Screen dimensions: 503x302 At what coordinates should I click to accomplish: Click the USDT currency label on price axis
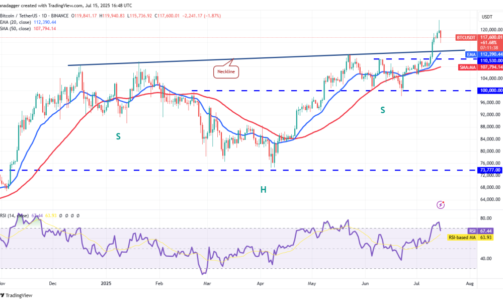487,17
